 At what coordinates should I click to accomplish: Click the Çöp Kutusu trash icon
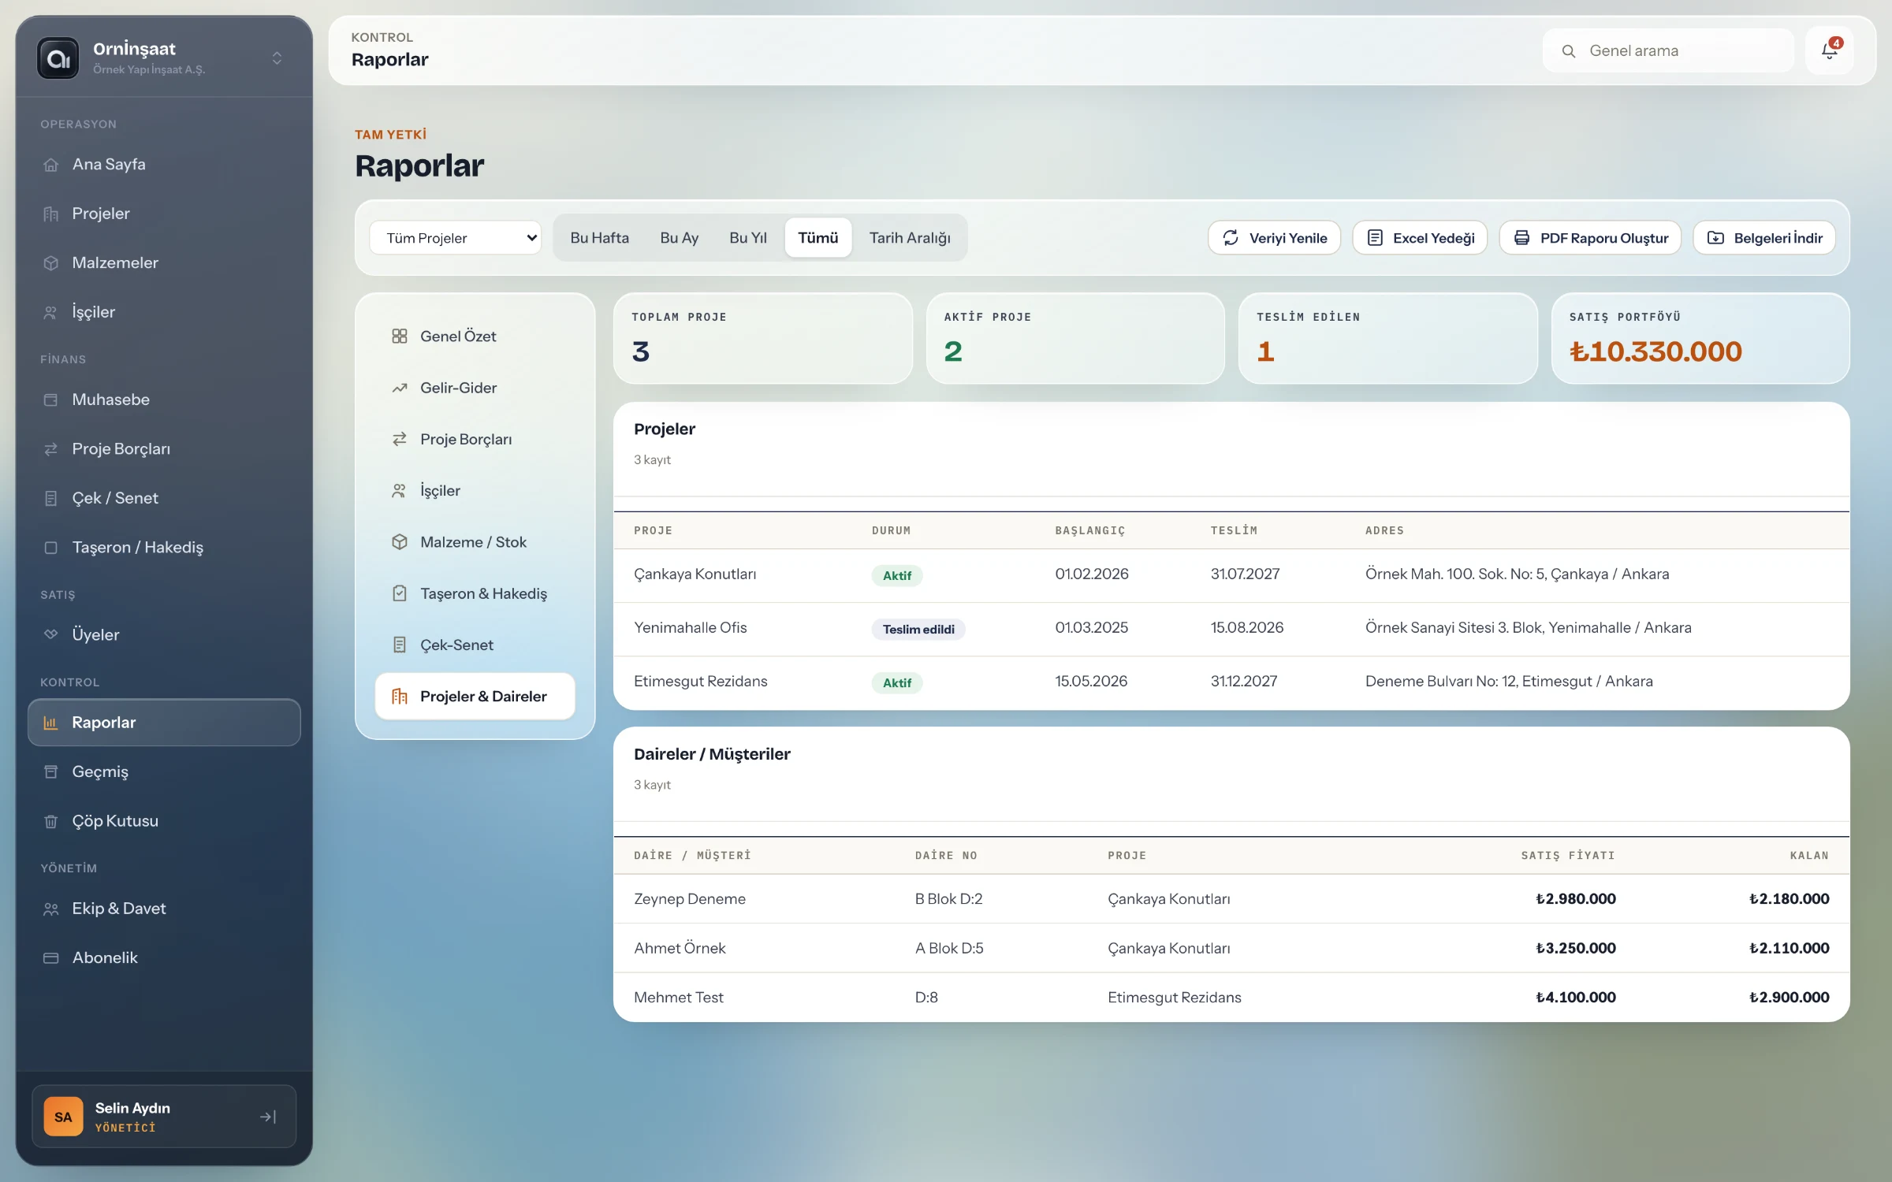51,821
